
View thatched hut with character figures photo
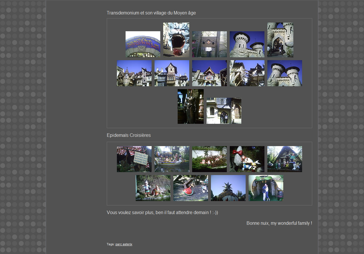click(284, 159)
